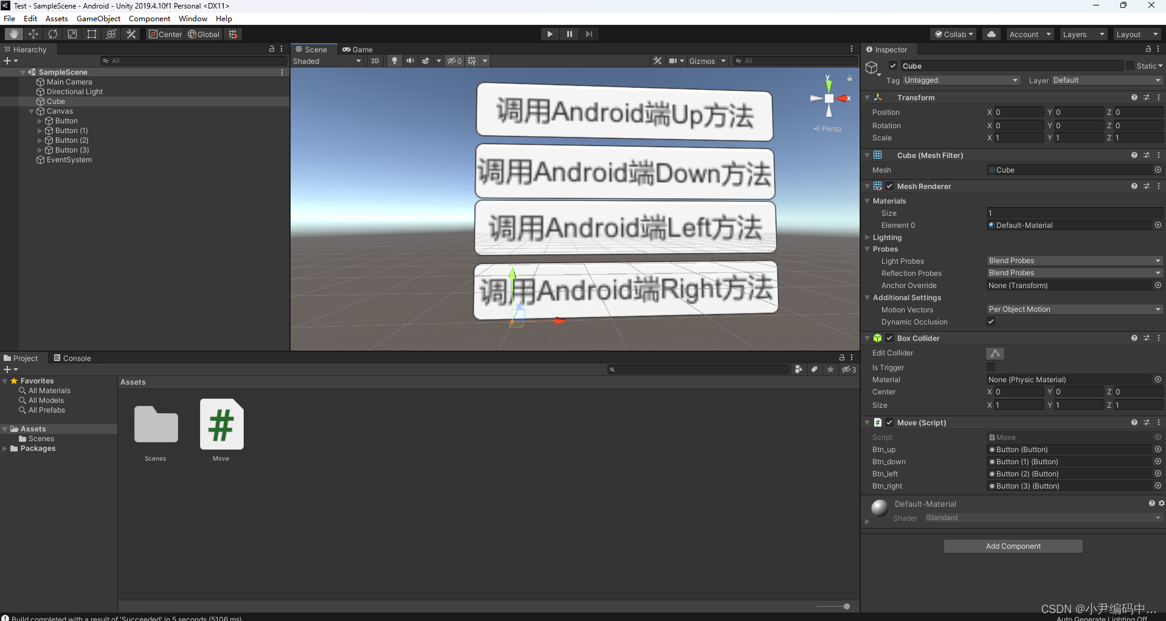Select the Move script in Assets

(x=221, y=425)
